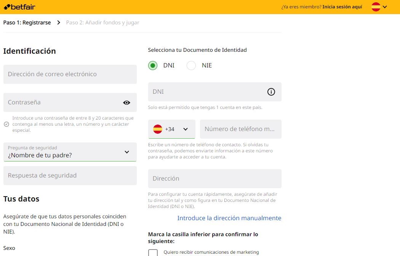Click the 'Sexo' label
Image resolution: width=400 pixels, height=256 pixels.
(x=9, y=248)
